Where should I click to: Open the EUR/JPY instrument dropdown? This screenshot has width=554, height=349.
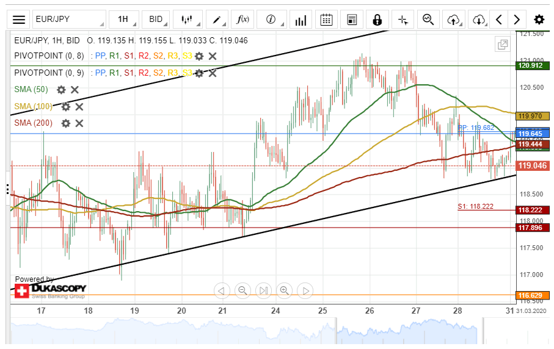(x=68, y=20)
